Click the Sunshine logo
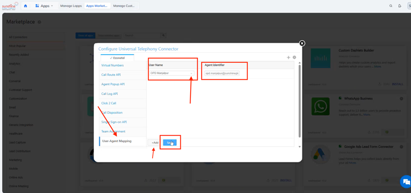This screenshot has height=193, width=411. click(x=11, y=6)
